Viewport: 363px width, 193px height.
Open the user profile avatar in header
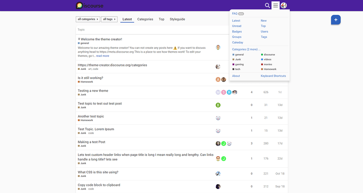tap(284, 5)
